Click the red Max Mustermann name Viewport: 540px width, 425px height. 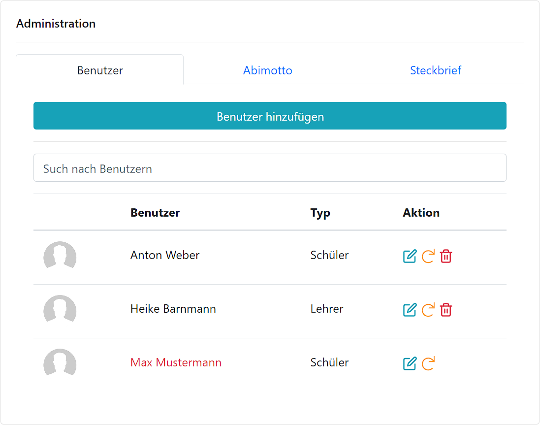[x=176, y=362]
